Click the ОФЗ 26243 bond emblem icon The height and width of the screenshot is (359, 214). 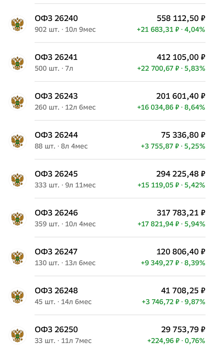coord(17,102)
